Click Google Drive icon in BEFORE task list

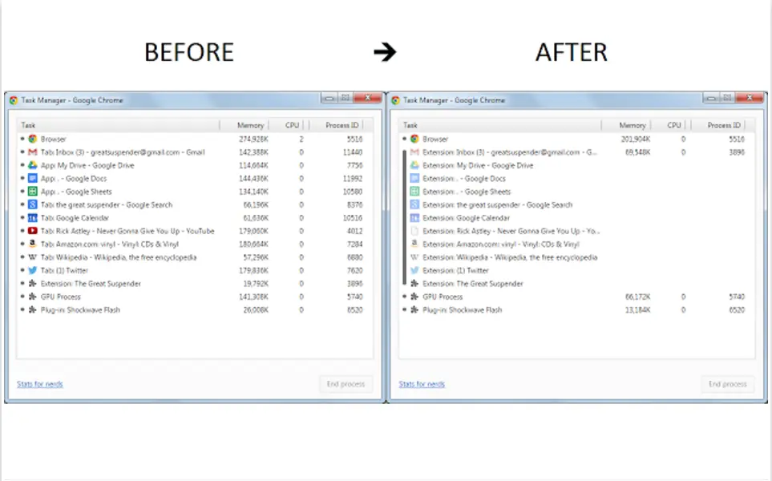pyautogui.click(x=33, y=165)
